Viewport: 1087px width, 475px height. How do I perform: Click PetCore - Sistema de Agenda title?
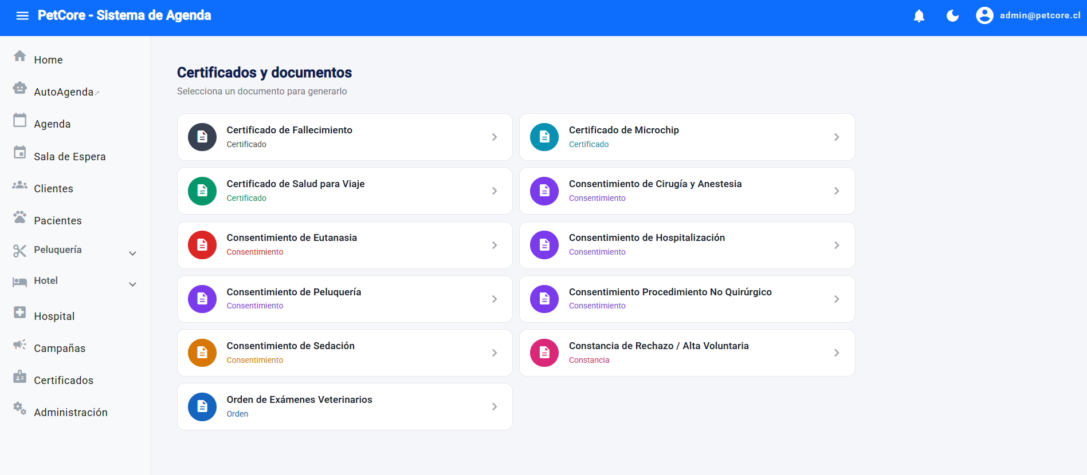coord(124,15)
